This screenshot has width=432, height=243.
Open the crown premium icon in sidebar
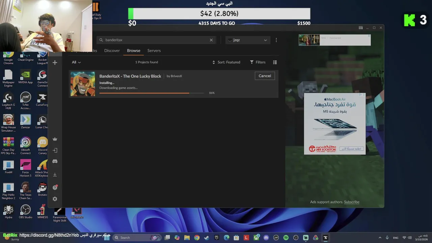coord(55,139)
